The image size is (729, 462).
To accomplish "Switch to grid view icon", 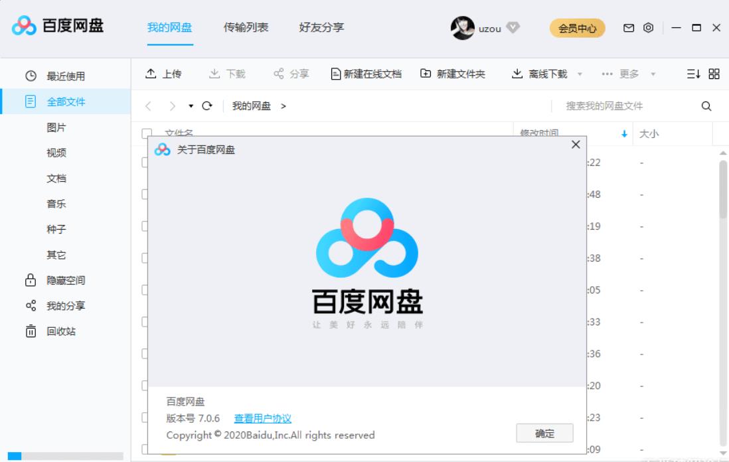I will [714, 74].
